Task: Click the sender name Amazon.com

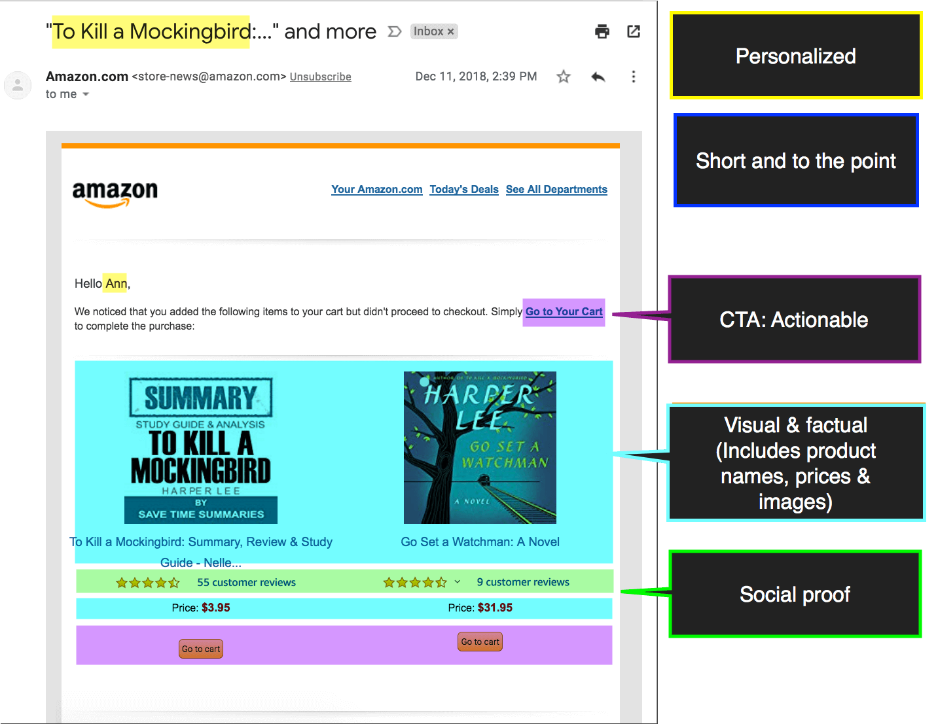Action: (x=87, y=77)
